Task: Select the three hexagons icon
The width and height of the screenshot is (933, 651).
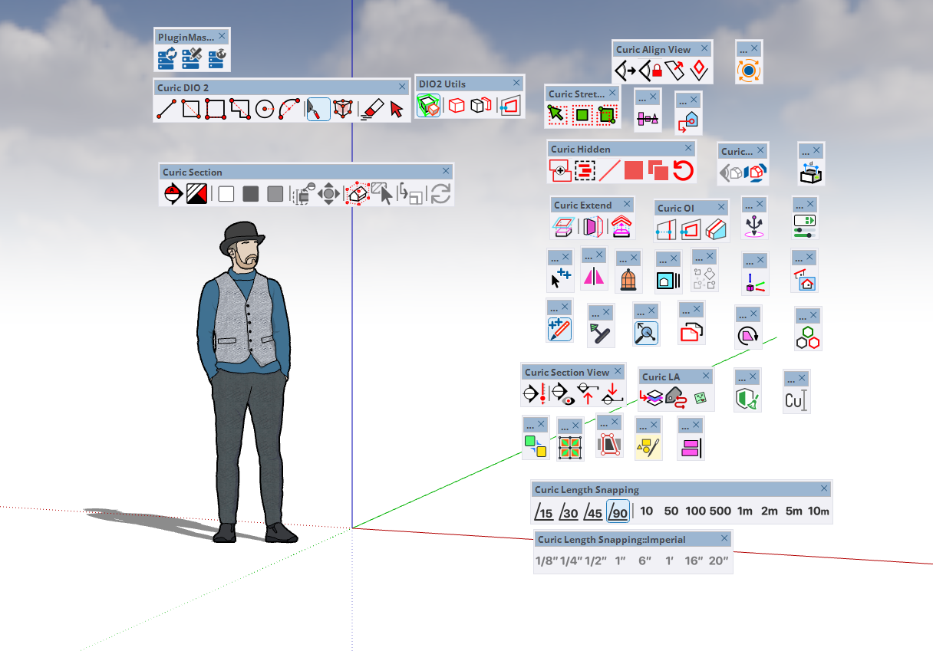Action: [x=808, y=337]
